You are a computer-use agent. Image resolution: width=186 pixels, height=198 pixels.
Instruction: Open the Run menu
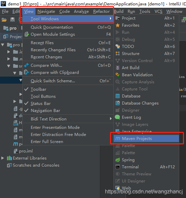[x=131, y=11]
